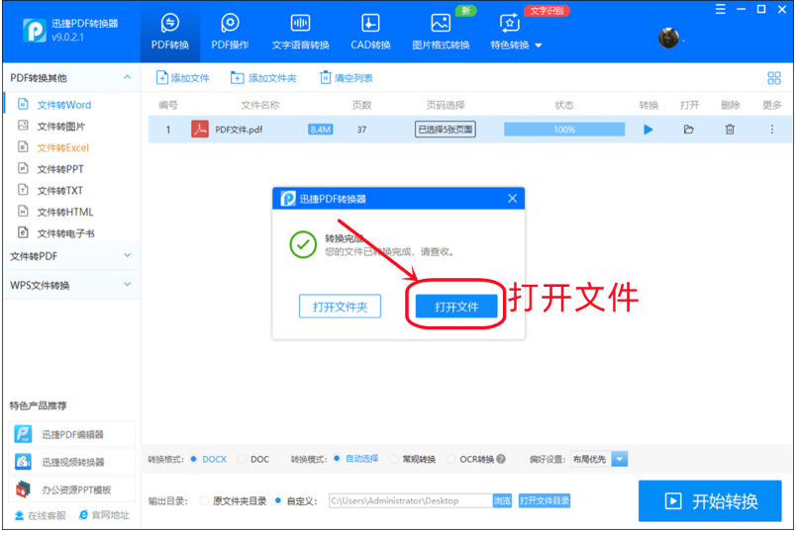The image size is (797, 533).
Task: Open 图片格式转换 from the top toolbar
Action: pos(441,31)
